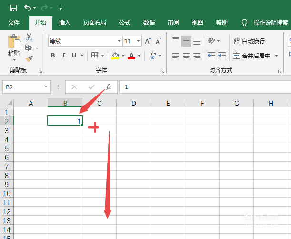
Task: Toggle underline formatting
Action: coord(74,55)
